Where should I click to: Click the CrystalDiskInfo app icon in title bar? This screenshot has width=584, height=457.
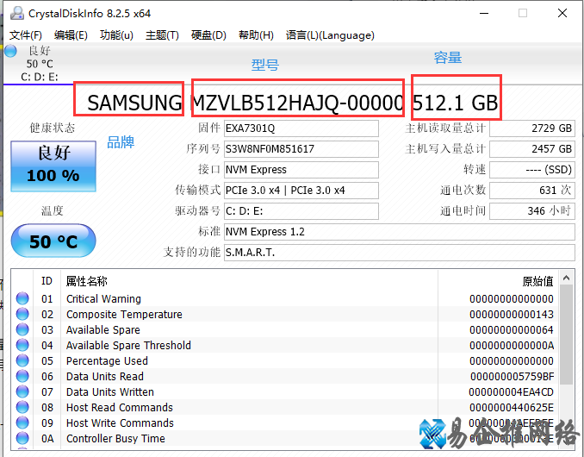pyautogui.click(x=16, y=14)
